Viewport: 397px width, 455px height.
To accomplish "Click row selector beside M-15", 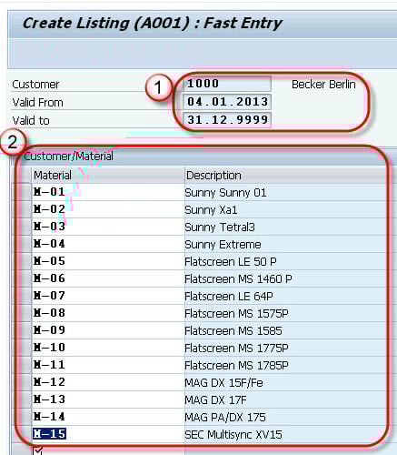I will (x=23, y=434).
